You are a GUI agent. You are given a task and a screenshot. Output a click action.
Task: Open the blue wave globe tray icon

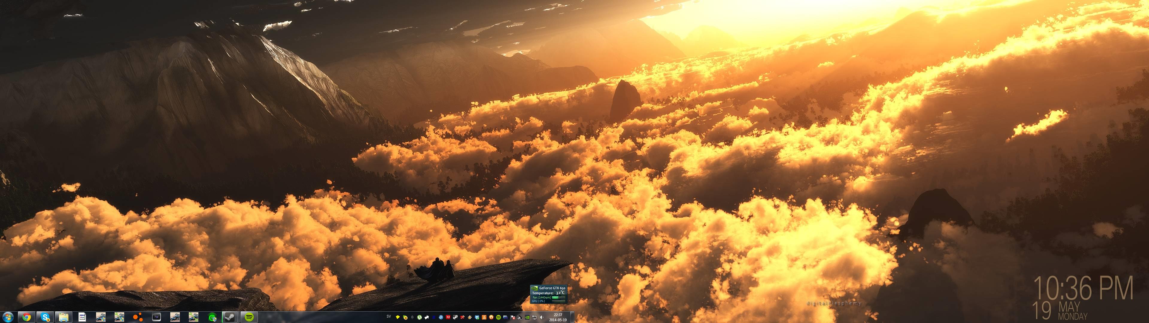coord(441,317)
